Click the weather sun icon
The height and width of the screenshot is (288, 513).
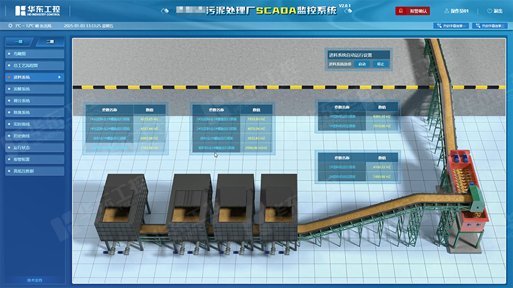[10, 26]
